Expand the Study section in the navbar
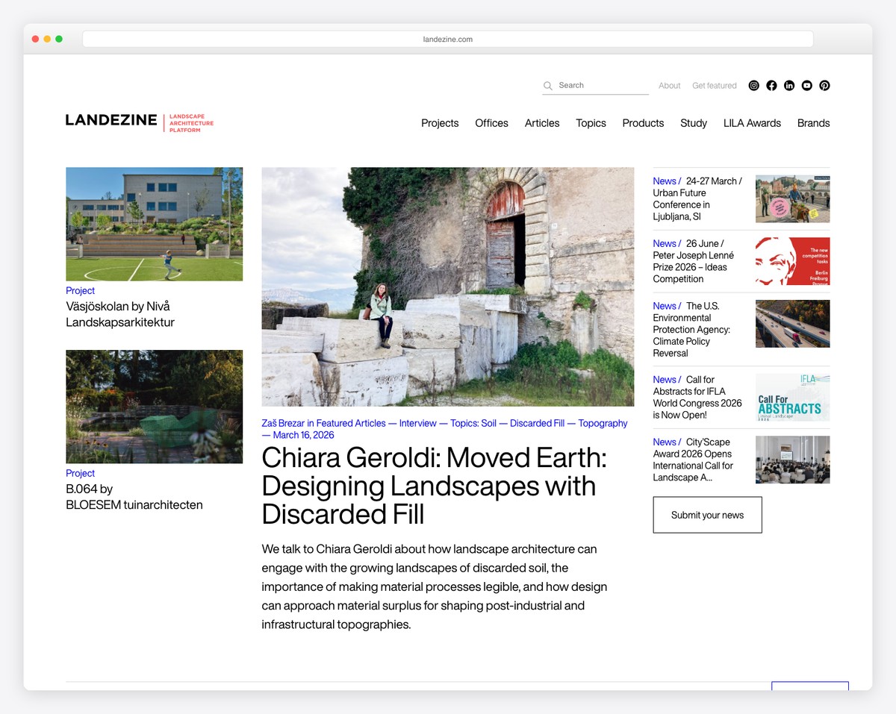The image size is (896, 714). coord(693,123)
